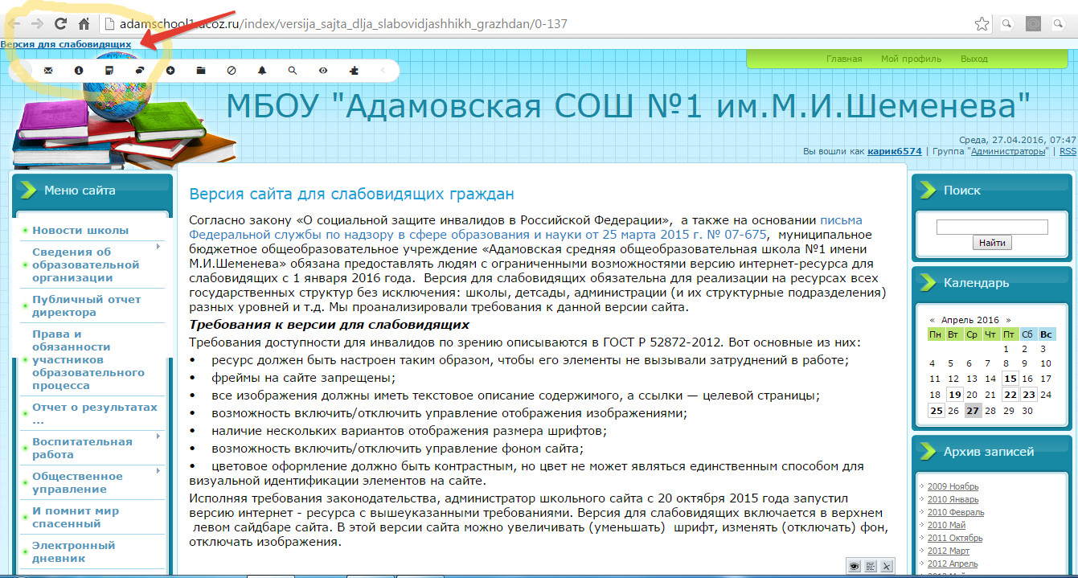This screenshot has width=1078, height=578.
Task: Open Новости школы in the site menu
Action: 80,231
